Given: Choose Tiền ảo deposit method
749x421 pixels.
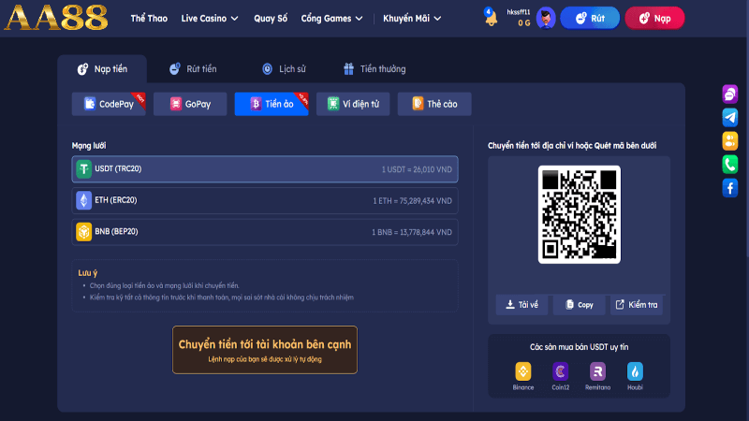Looking at the screenshot, I should point(272,104).
